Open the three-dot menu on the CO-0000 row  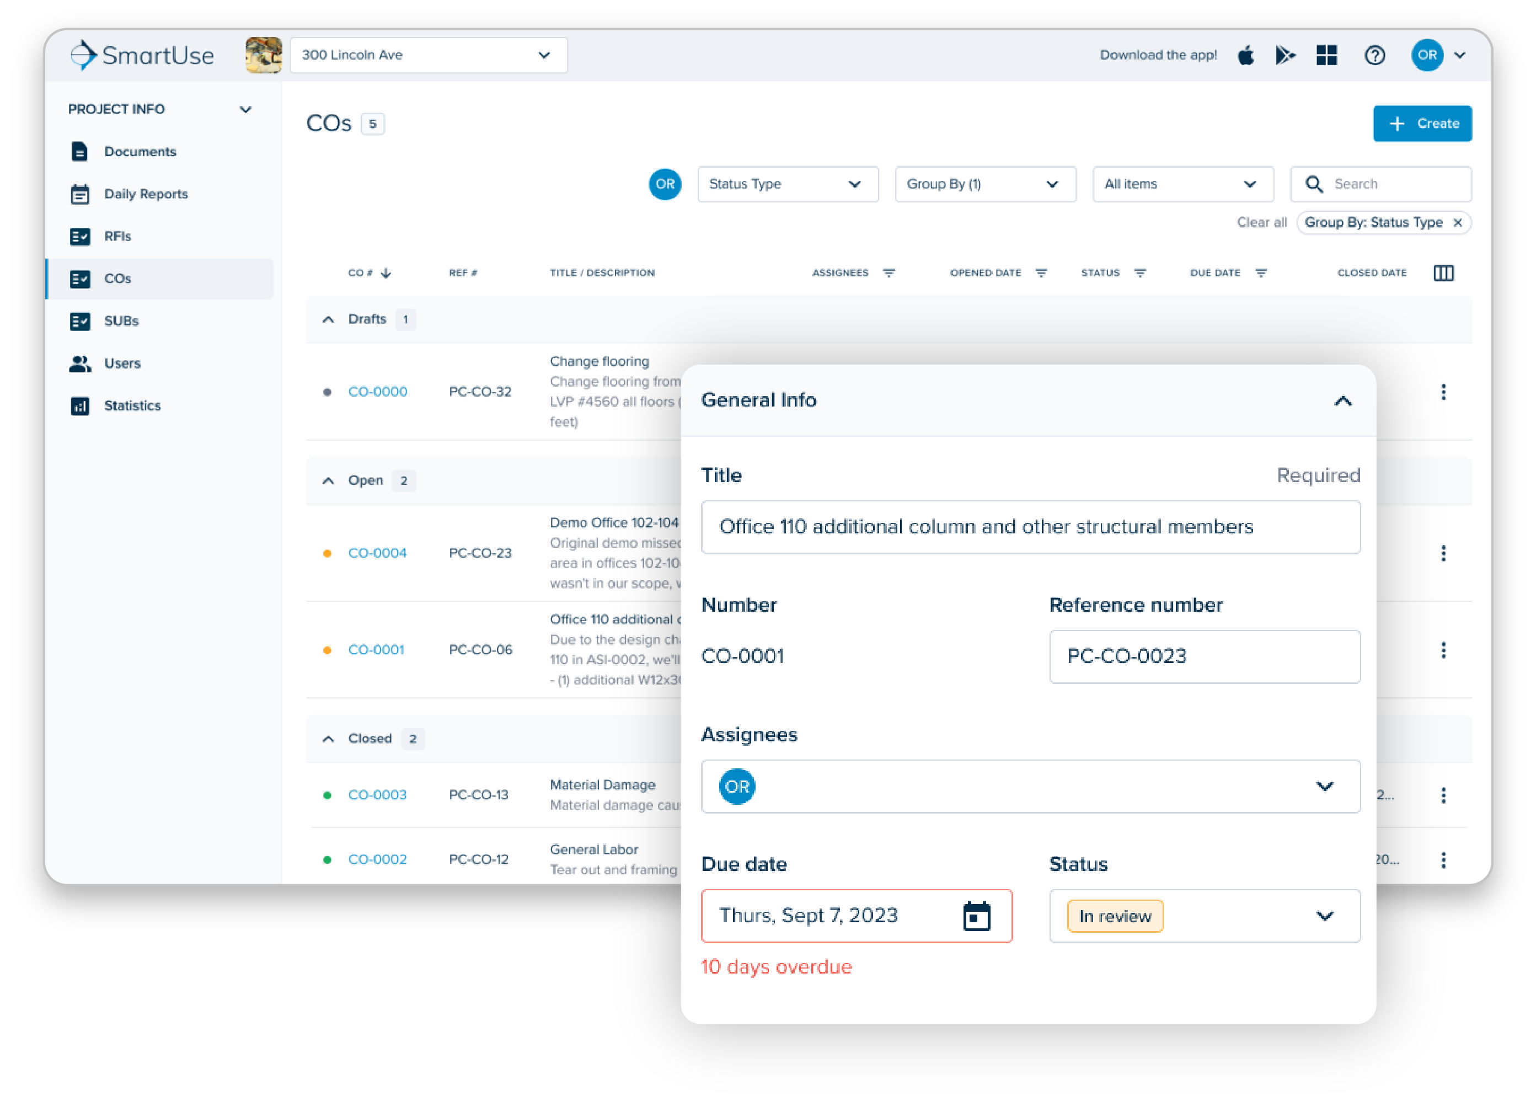[1444, 392]
